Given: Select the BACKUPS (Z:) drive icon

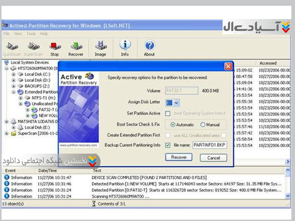Looking at the screenshot, I should click(21, 86).
